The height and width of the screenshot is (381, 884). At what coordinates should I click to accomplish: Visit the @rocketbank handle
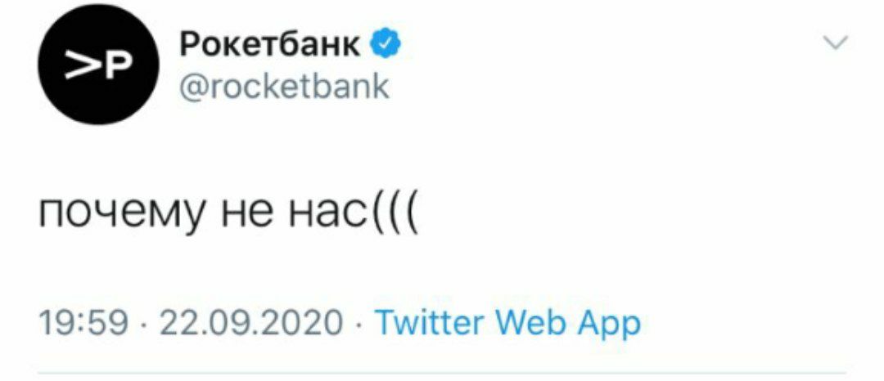[285, 87]
